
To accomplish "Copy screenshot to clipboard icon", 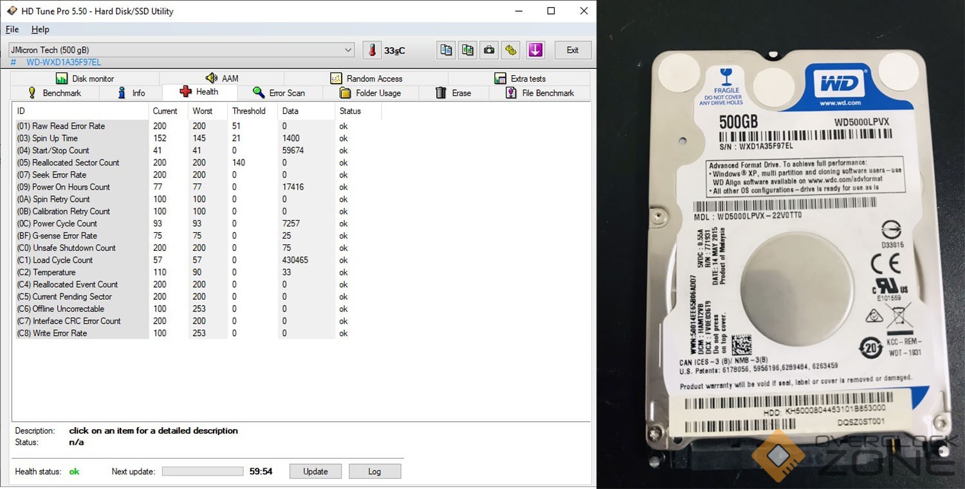I will pos(468,50).
